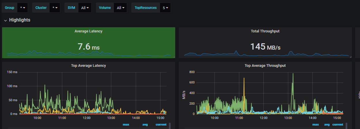
Task: Sort throughput legend by avg column
Action: 327,125
